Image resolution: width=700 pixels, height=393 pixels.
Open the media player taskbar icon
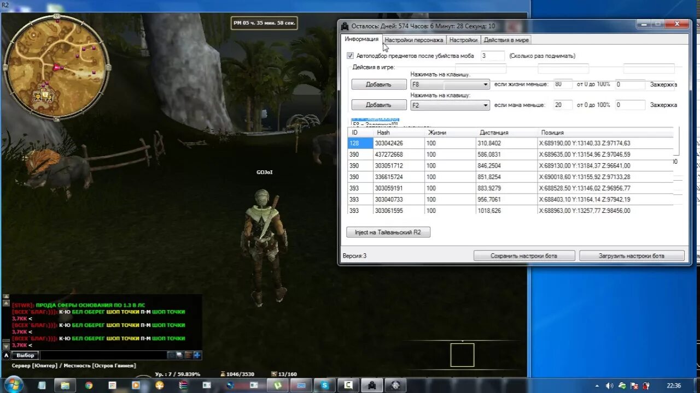coord(136,385)
